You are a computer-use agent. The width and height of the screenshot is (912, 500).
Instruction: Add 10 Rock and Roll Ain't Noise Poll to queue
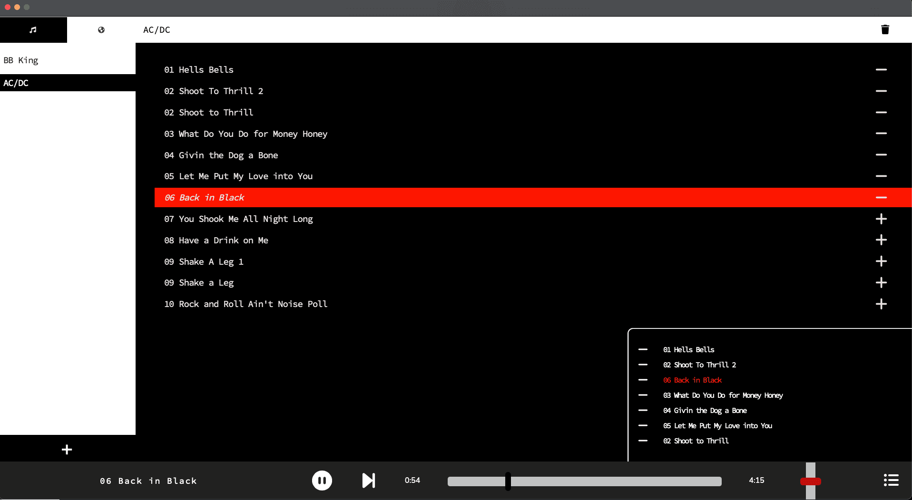pos(881,304)
